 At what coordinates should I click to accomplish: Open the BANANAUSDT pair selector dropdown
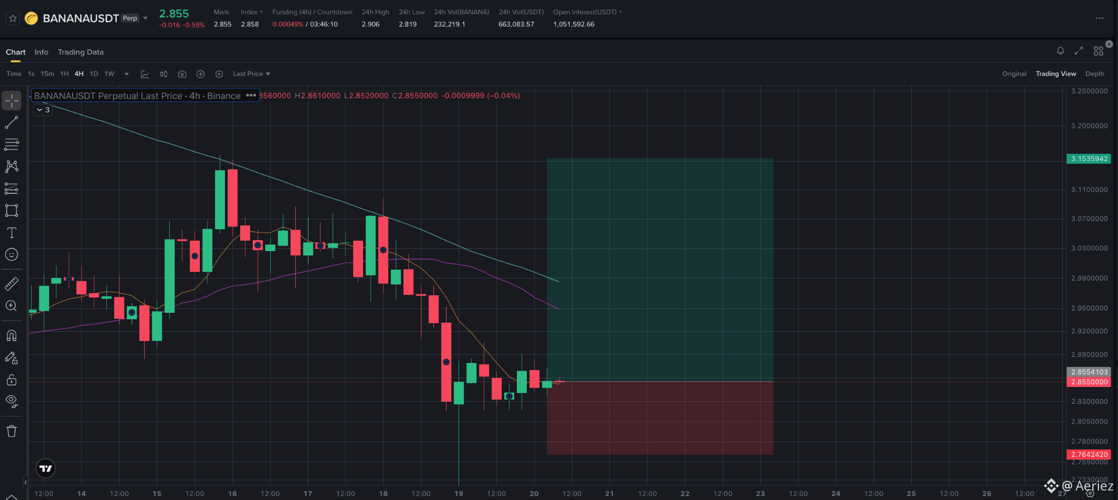click(x=145, y=18)
